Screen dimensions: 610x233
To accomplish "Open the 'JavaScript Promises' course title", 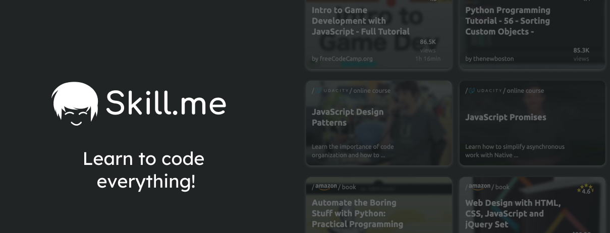I will (506, 117).
